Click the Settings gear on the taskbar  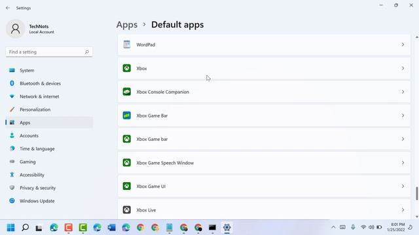tap(227, 228)
